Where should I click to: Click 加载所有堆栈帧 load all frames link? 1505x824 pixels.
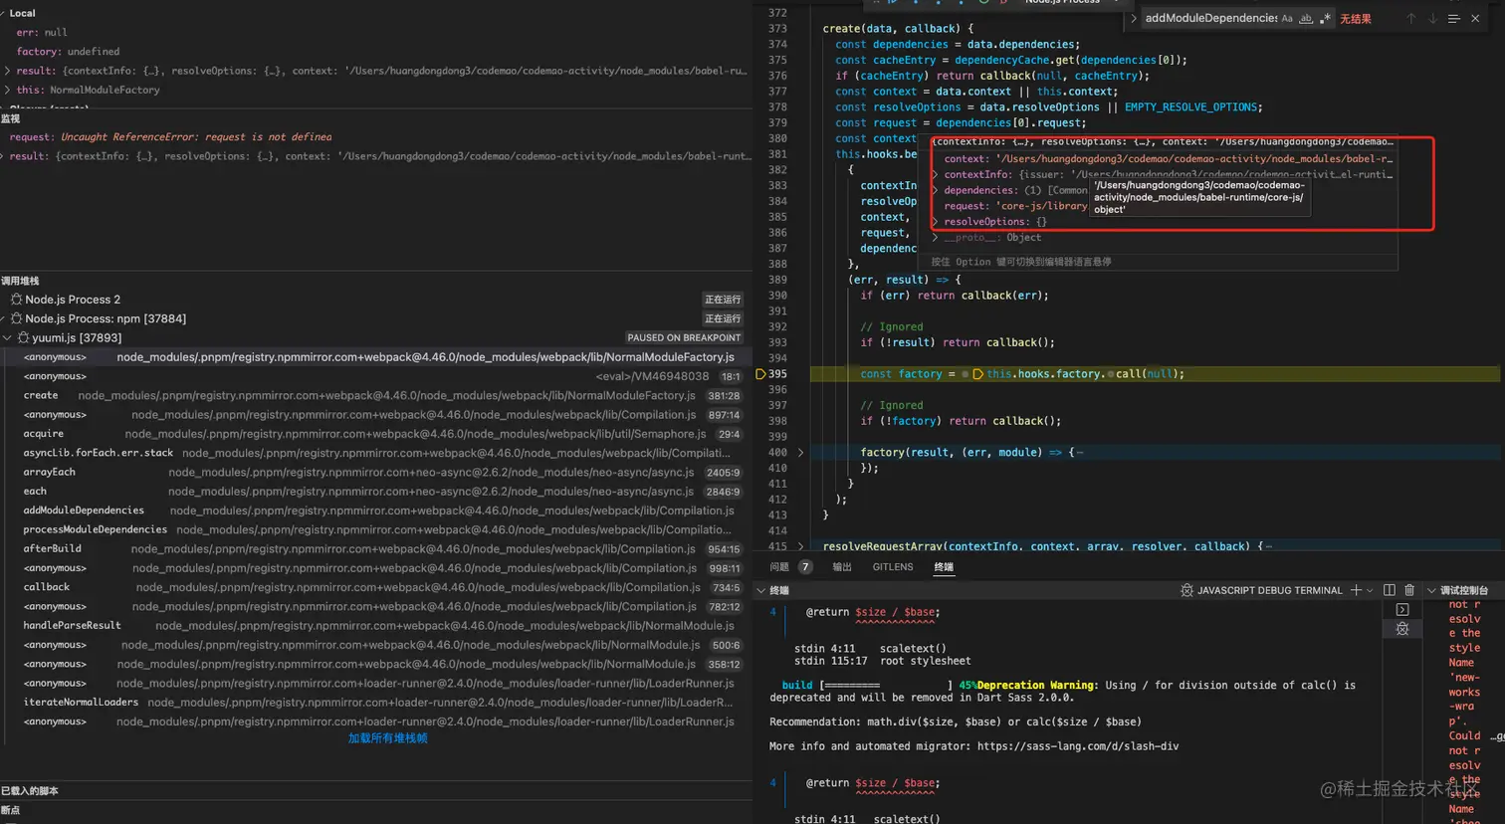coord(388,738)
